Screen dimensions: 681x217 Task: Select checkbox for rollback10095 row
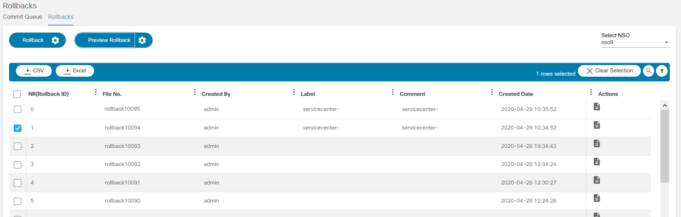[x=17, y=109]
